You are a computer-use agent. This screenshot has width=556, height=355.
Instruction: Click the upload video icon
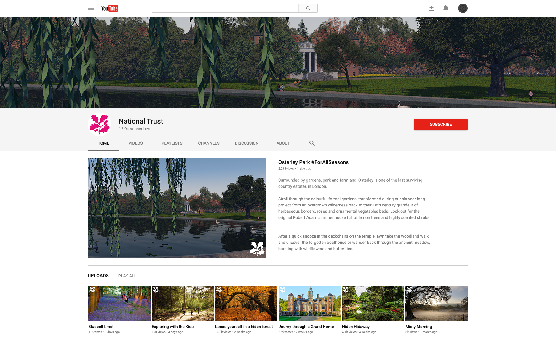pyautogui.click(x=432, y=8)
